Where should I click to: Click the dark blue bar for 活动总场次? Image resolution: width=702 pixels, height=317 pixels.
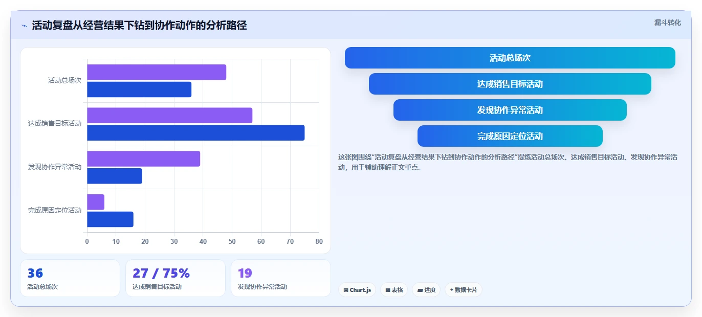[x=139, y=89]
